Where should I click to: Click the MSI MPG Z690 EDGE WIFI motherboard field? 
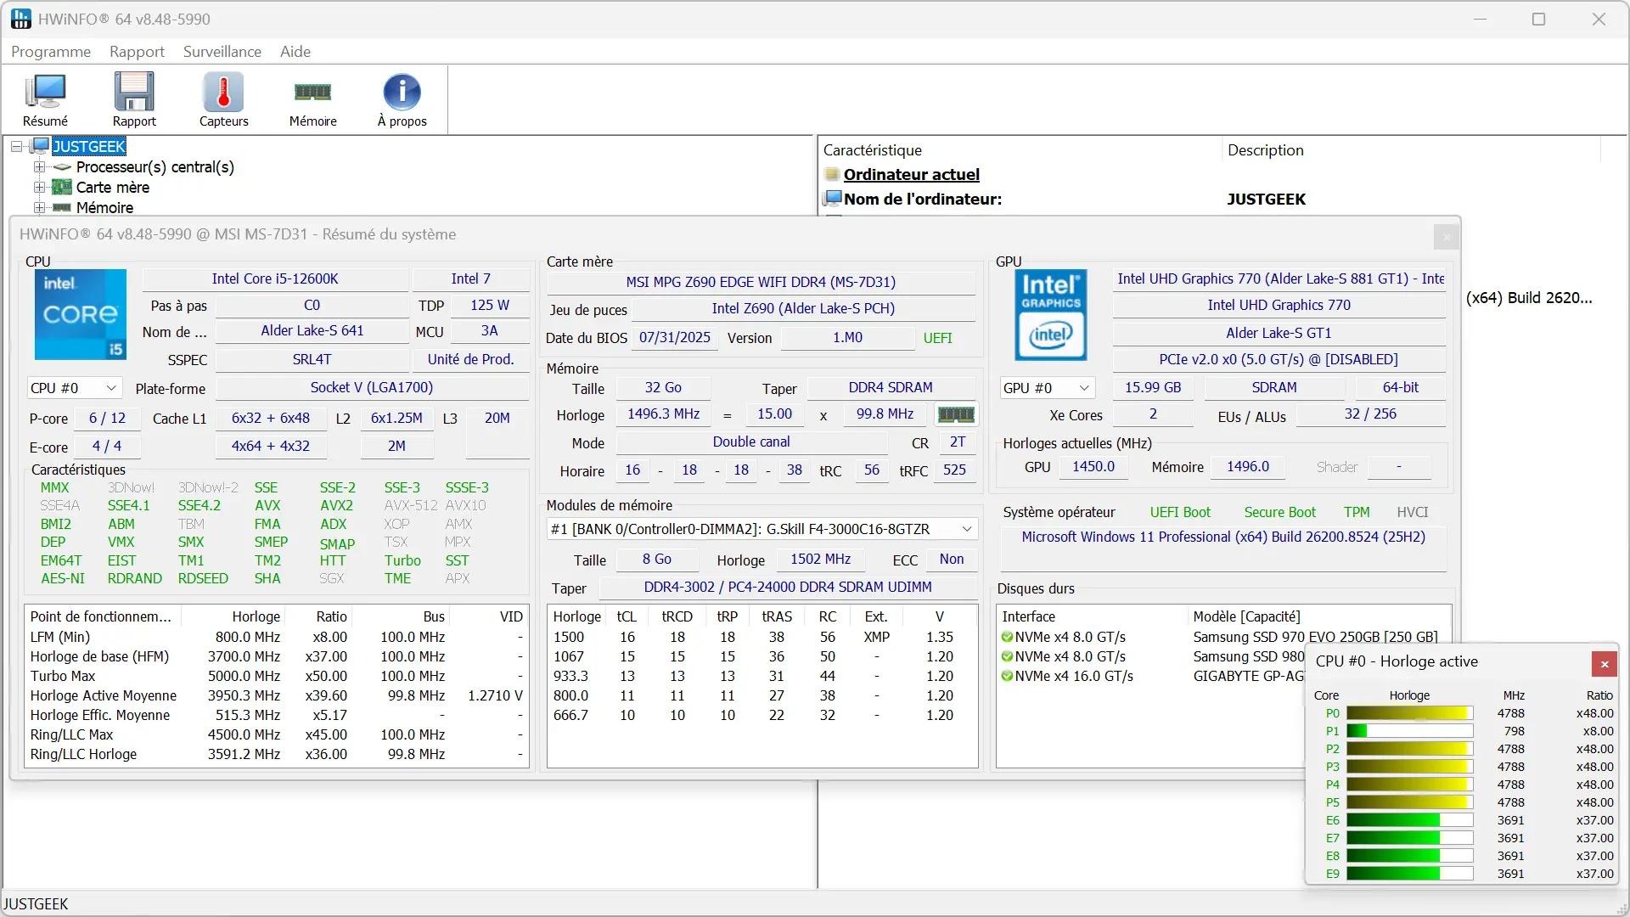click(x=761, y=282)
